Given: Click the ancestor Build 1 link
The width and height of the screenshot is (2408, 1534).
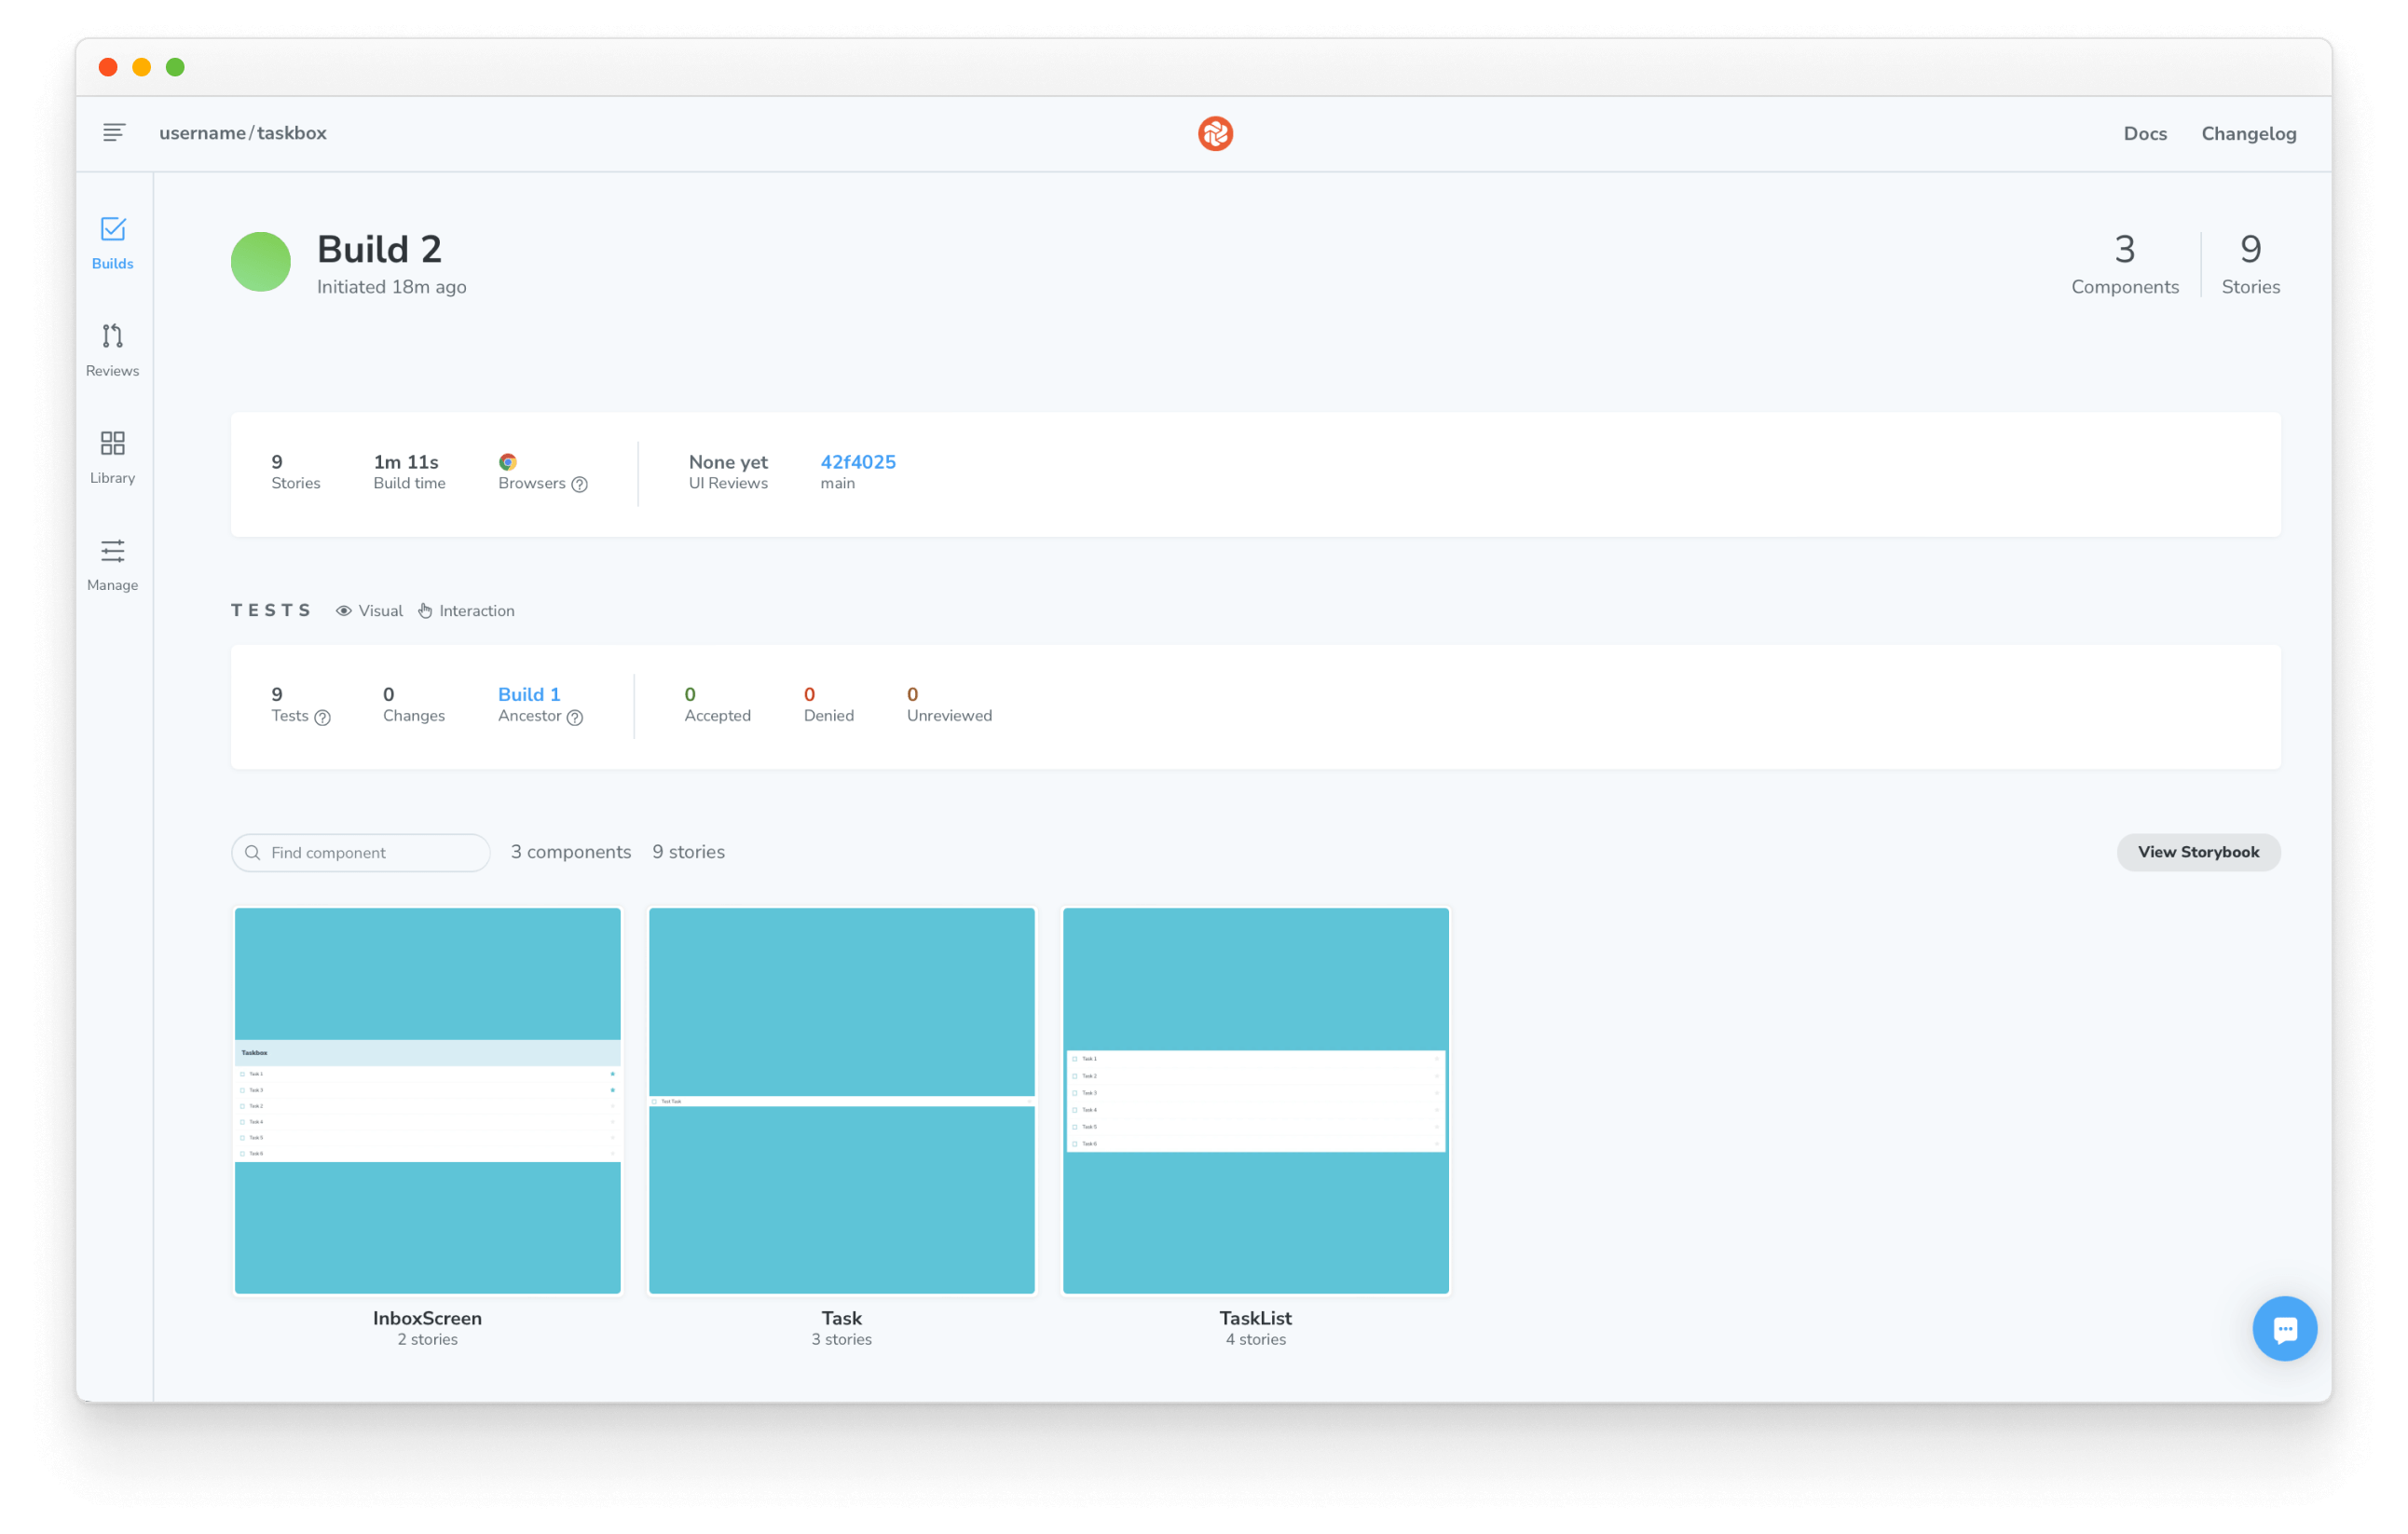Looking at the screenshot, I should point(527,693).
